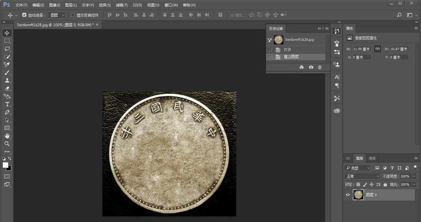Open the Paragraph panel icon
The image size is (421, 222).
pos(337,86)
